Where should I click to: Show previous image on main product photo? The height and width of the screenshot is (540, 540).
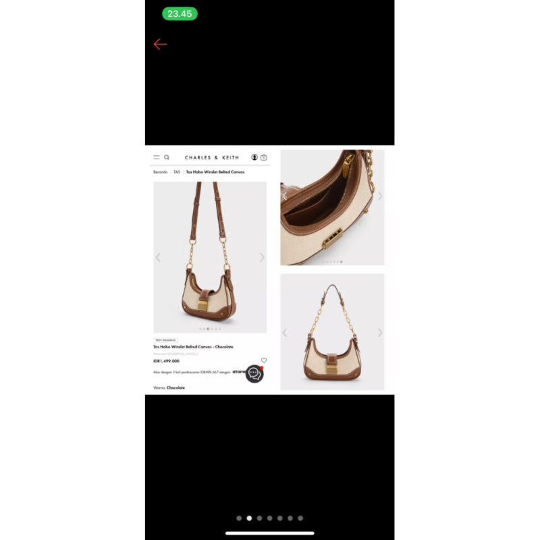click(158, 257)
